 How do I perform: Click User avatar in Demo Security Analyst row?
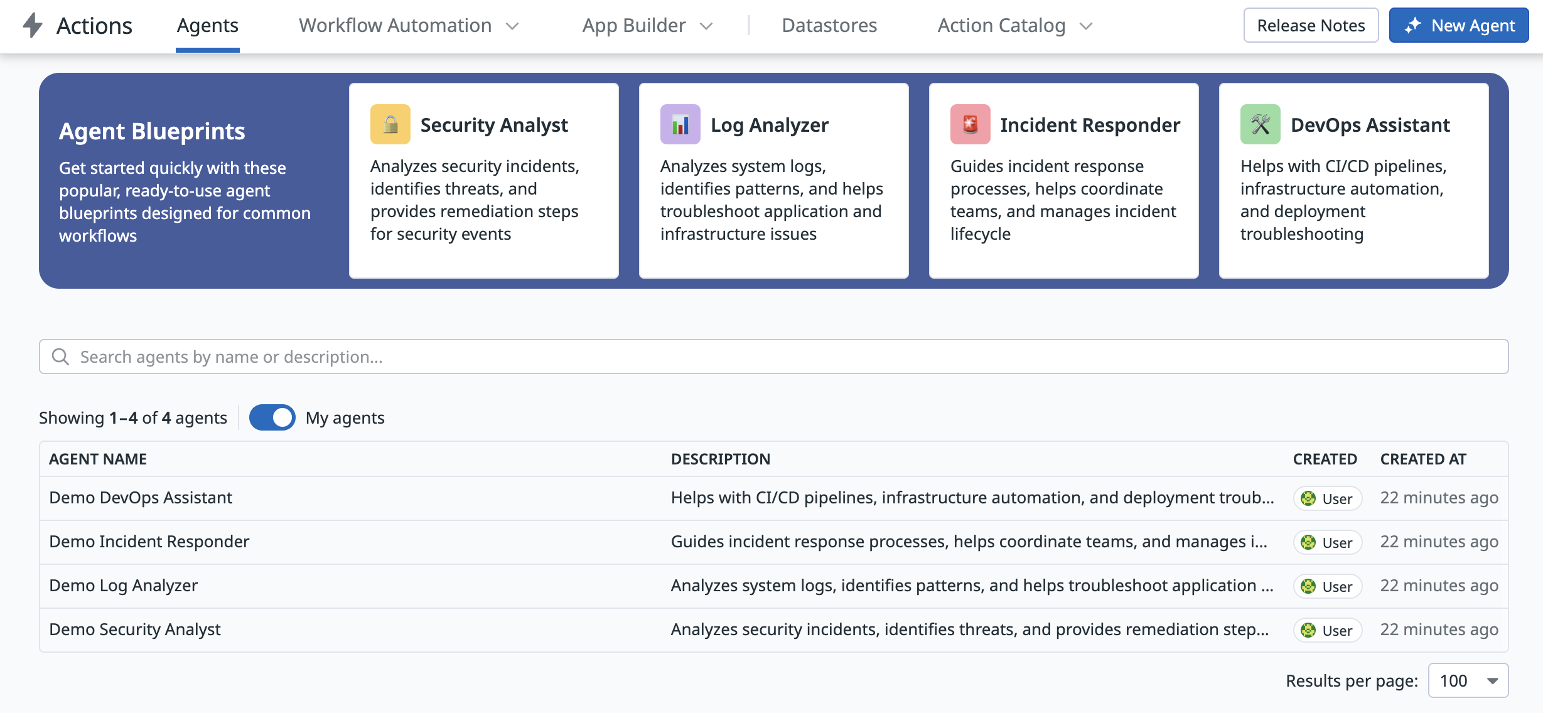(x=1308, y=630)
